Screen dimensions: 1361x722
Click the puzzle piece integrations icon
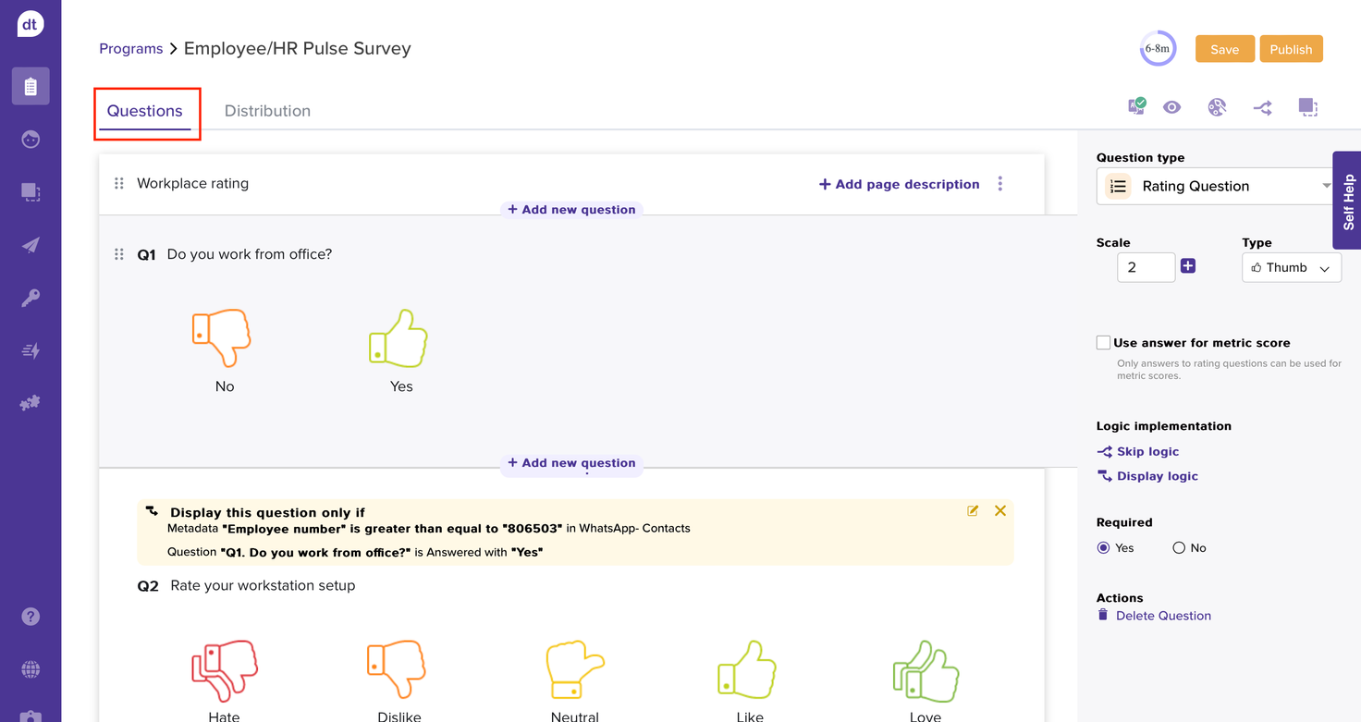click(x=31, y=403)
